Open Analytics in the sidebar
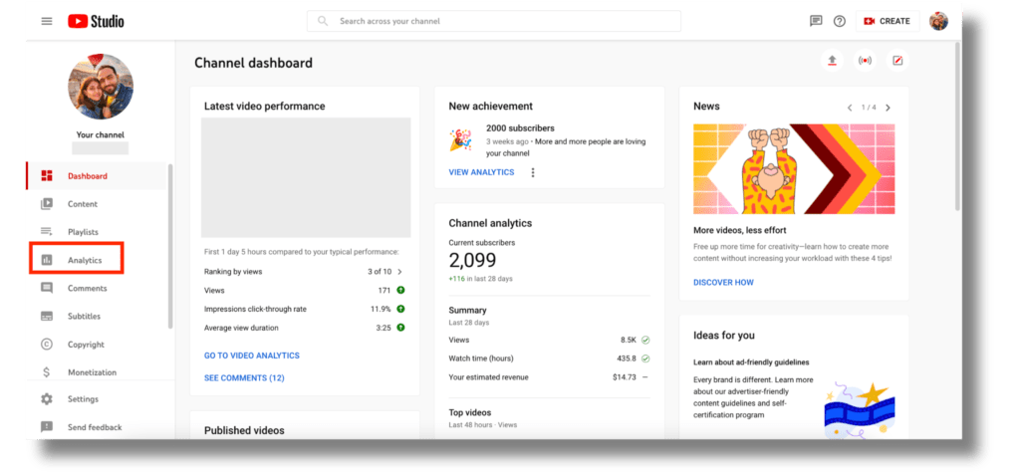 [x=85, y=260]
